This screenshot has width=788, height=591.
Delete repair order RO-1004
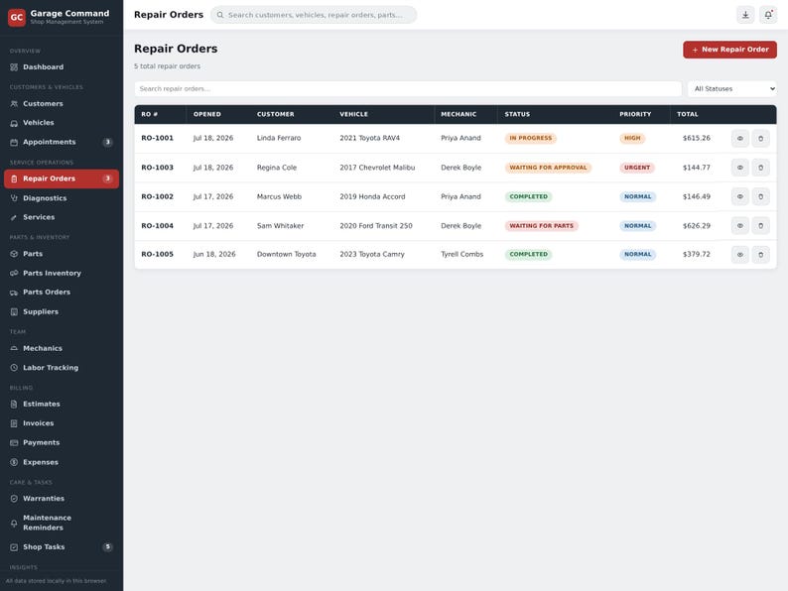coord(760,226)
